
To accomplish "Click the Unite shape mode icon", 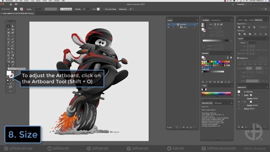I will 239,27.
